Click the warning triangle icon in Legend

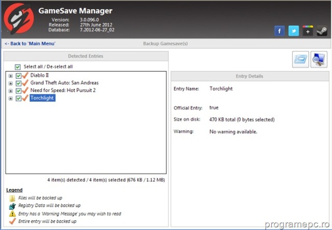point(12,214)
